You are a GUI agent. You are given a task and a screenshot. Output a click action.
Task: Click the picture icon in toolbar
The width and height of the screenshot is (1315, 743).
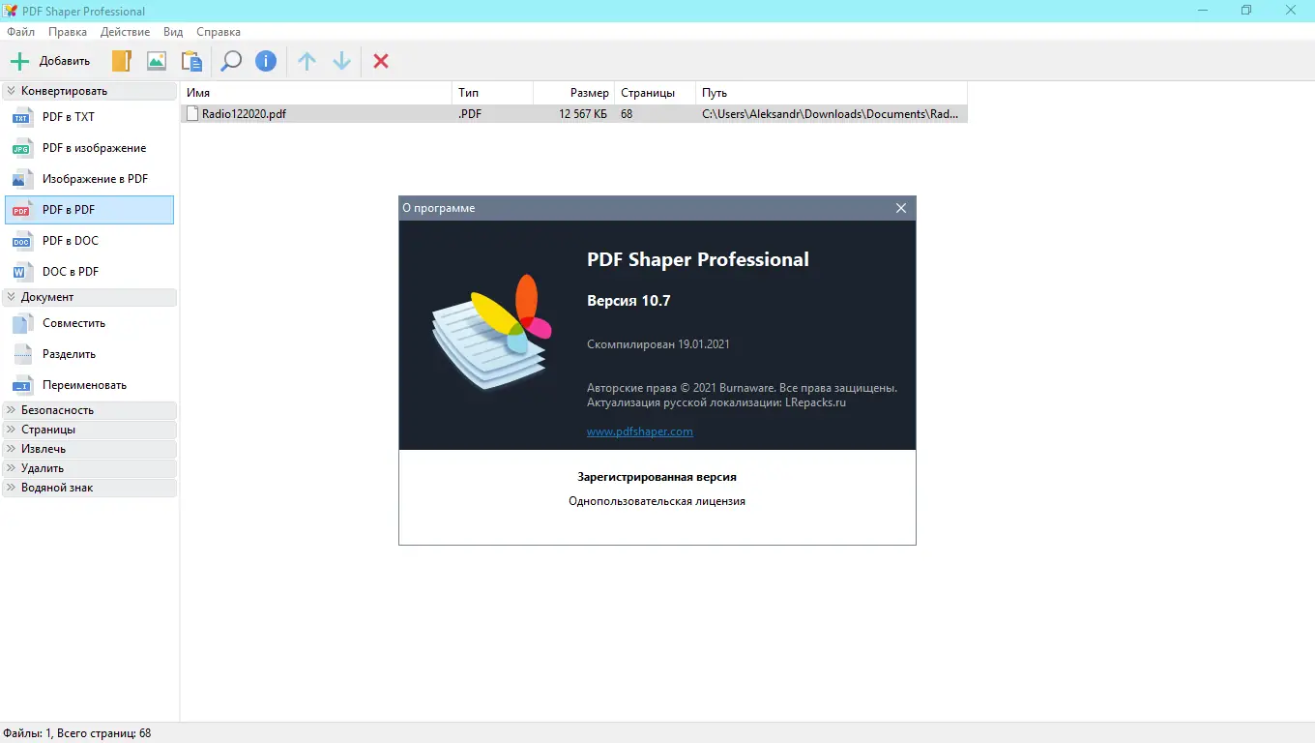point(156,61)
